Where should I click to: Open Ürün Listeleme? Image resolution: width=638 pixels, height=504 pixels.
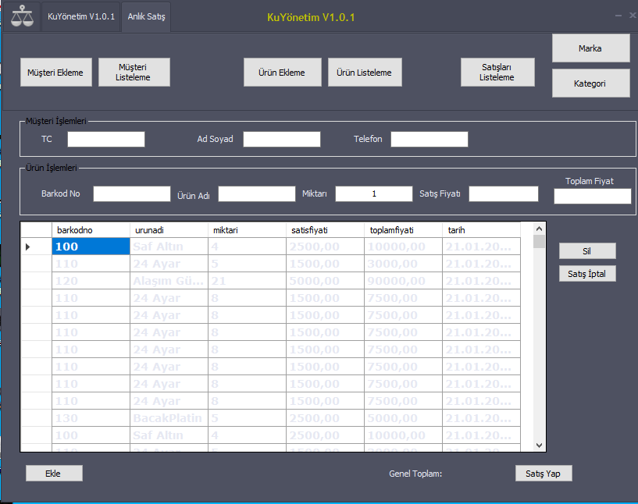point(364,72)
